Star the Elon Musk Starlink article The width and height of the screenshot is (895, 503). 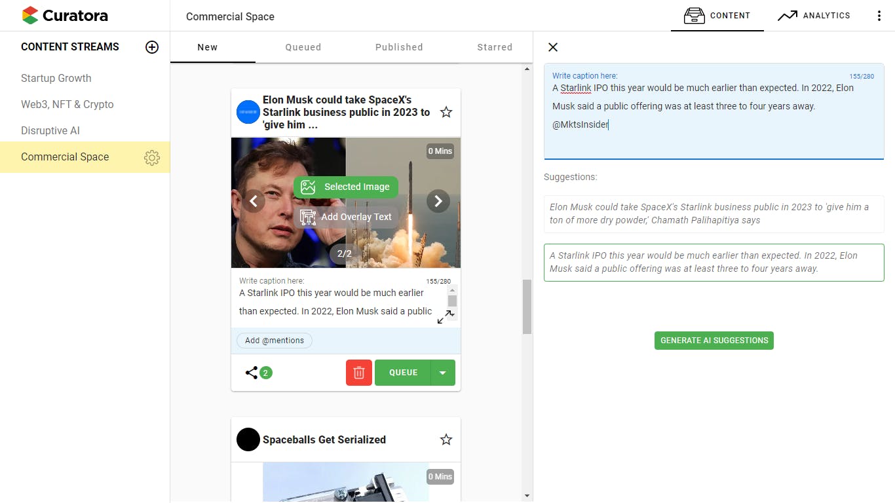[446, 112]
